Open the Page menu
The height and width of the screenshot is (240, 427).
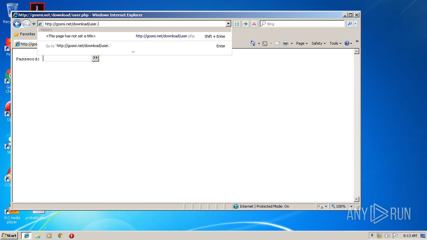point(302,43)
